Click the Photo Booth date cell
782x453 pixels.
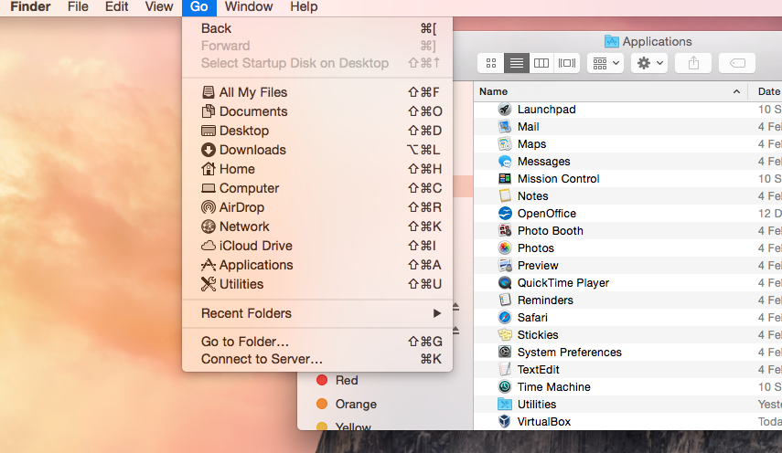[769, 230]
